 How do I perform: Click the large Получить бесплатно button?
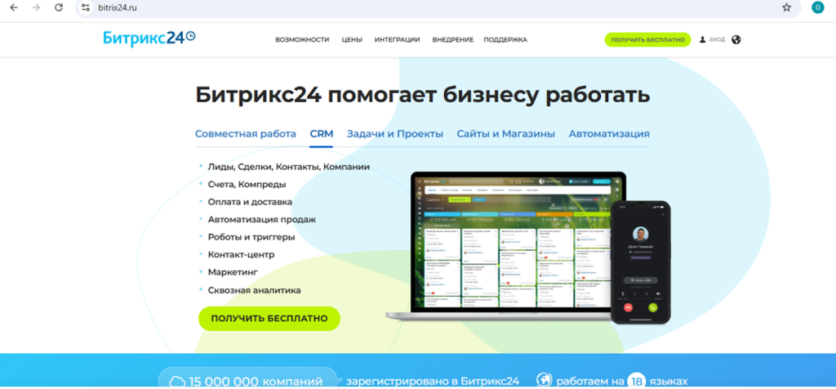point(269,319)
